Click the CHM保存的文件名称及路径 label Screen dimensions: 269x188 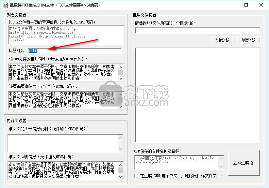158,151
